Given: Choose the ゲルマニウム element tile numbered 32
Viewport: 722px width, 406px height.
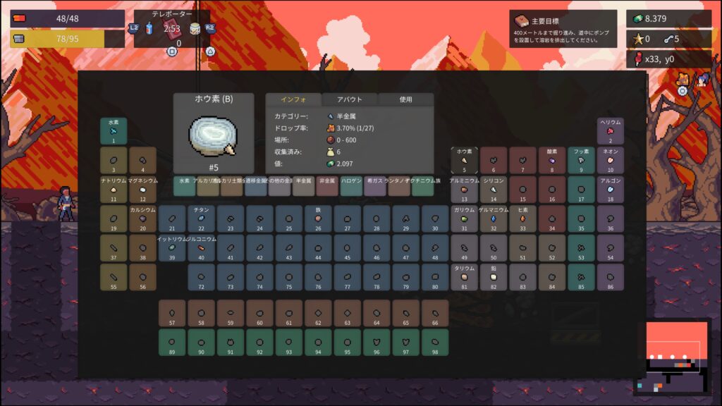Looking at the screenshot, I should click(494, 219).
